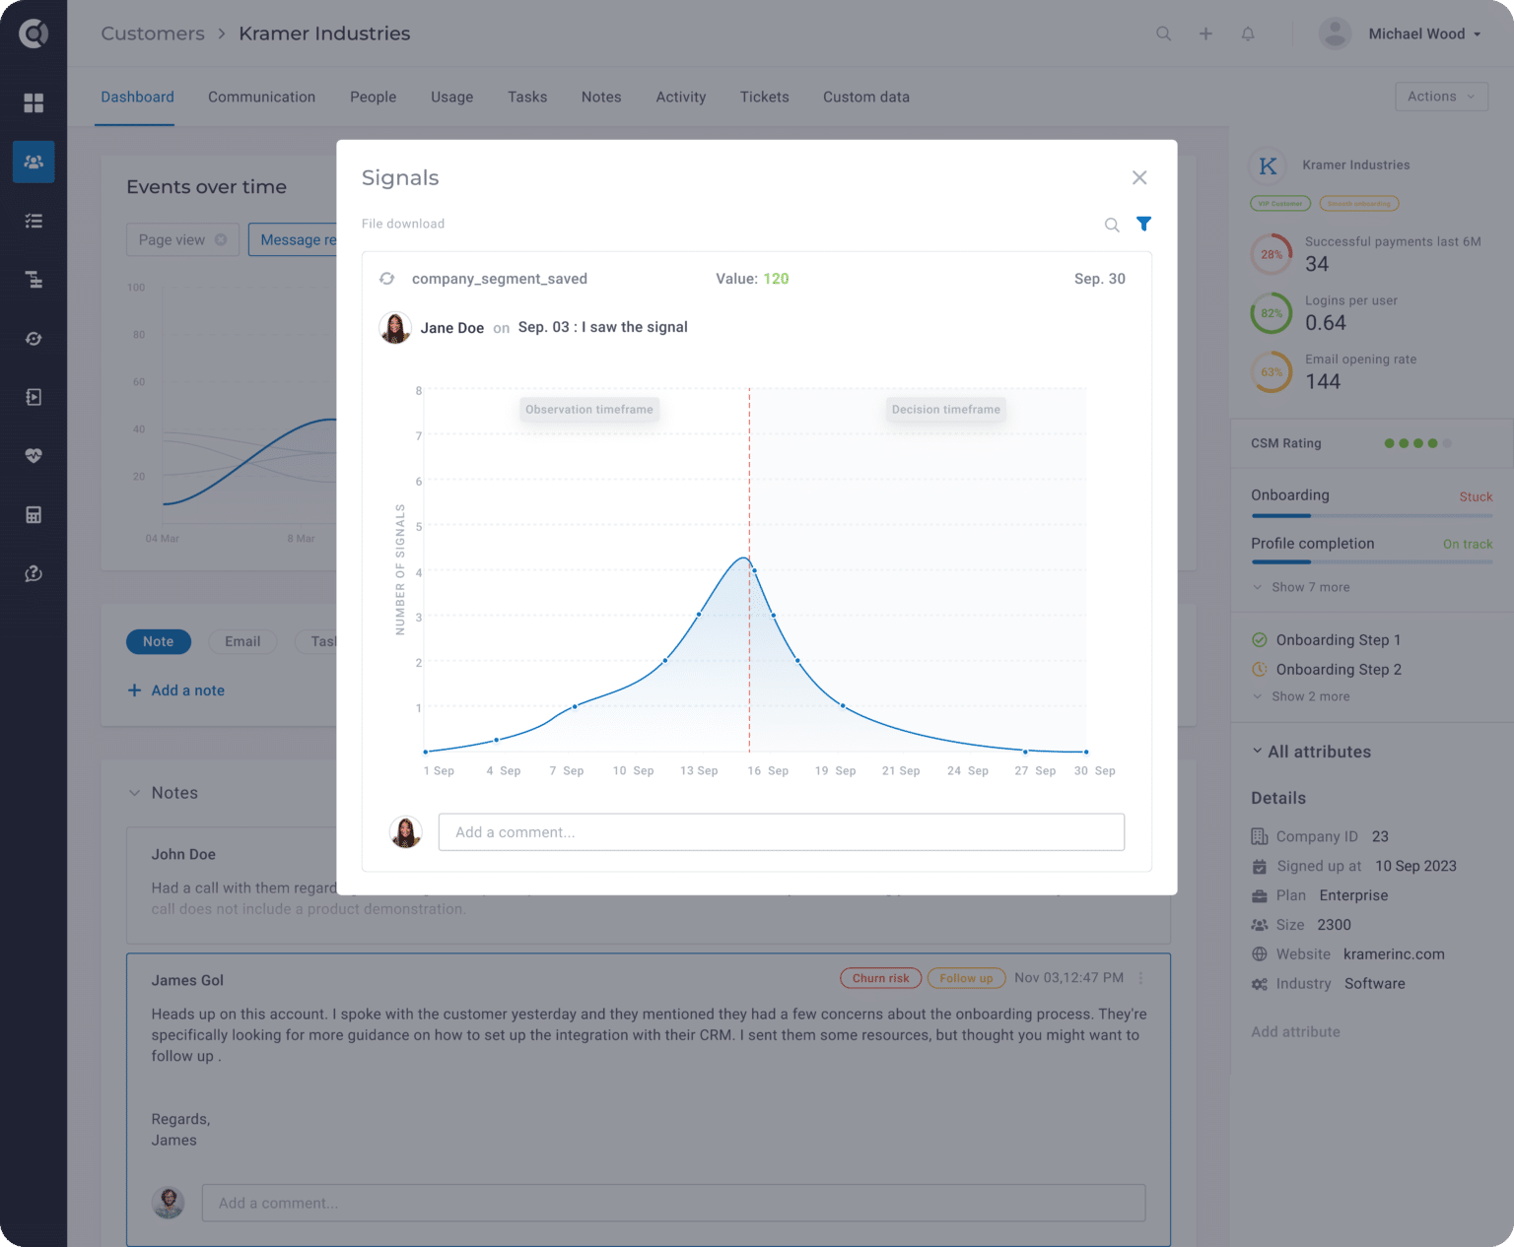The width and height of the screenshot is (1514, 1247).
Task: Open the filter icon in Signals dialog
Action: click(x=1143, y=225)
